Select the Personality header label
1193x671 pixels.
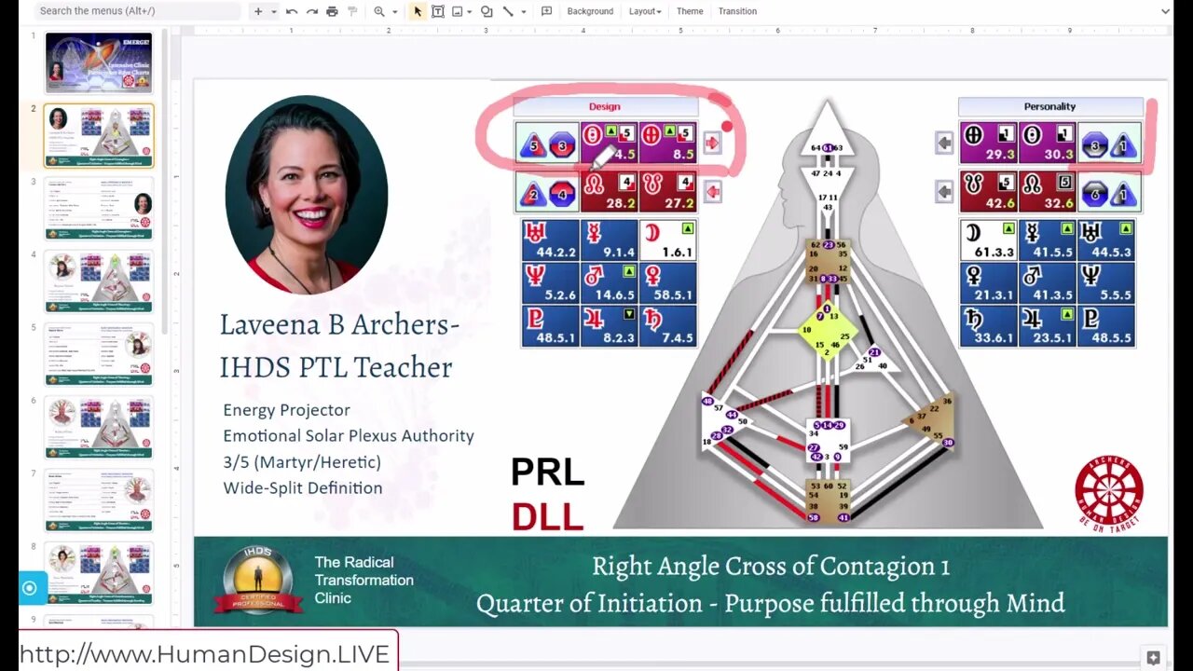(x=1050, y=106)
